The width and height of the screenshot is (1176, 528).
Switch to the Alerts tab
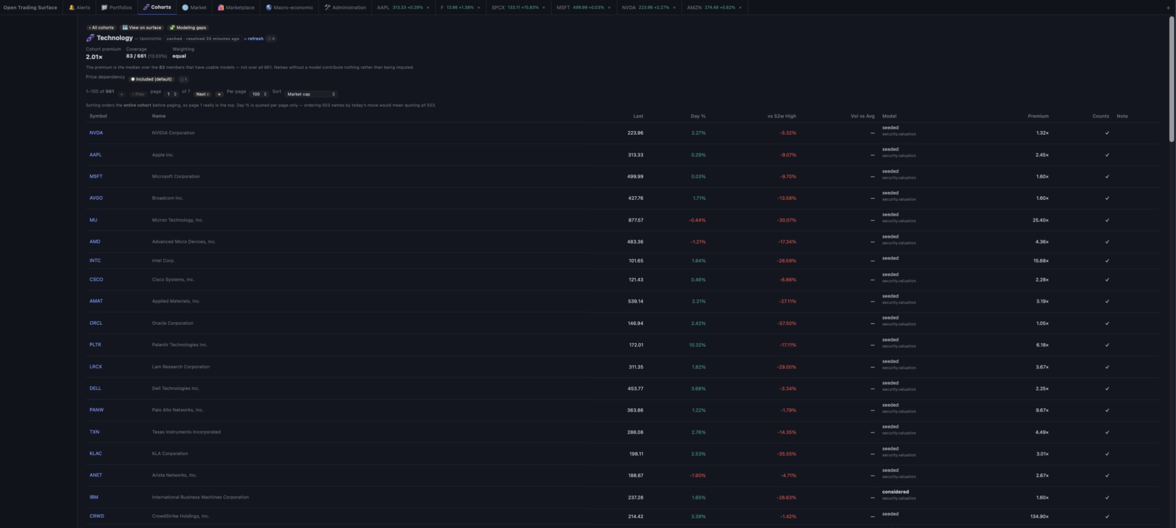tap(79, 7)
